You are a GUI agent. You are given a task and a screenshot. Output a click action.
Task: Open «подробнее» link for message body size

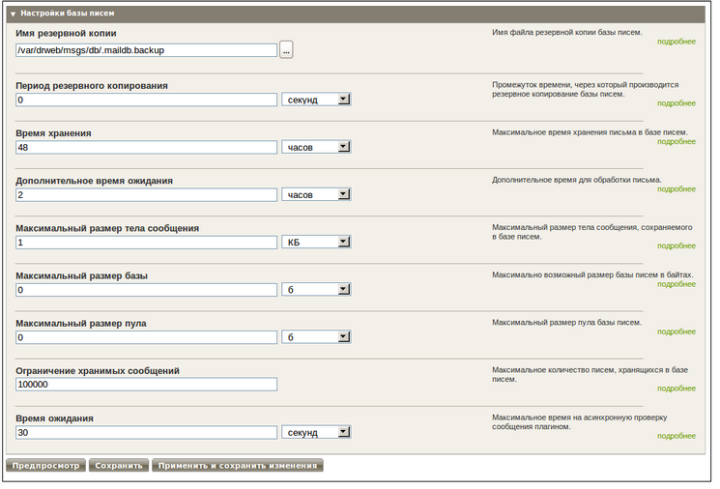coord(677,246)
